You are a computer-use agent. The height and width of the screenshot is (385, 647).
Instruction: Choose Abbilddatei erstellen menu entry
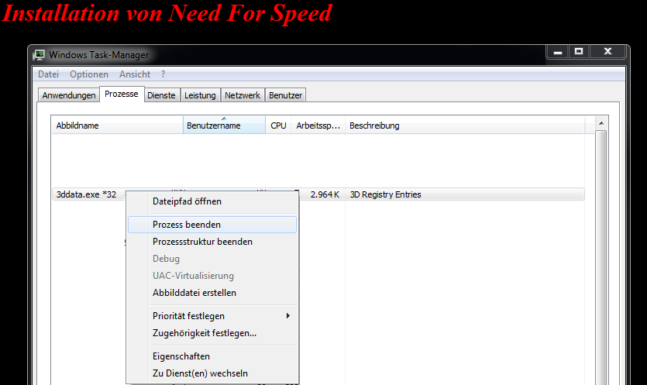pos(194,293)
